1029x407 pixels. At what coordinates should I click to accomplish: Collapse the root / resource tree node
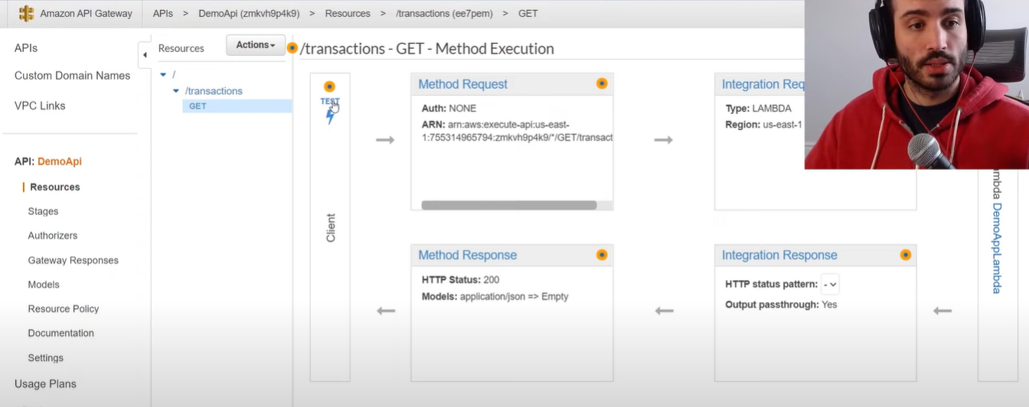pos(163,74)
